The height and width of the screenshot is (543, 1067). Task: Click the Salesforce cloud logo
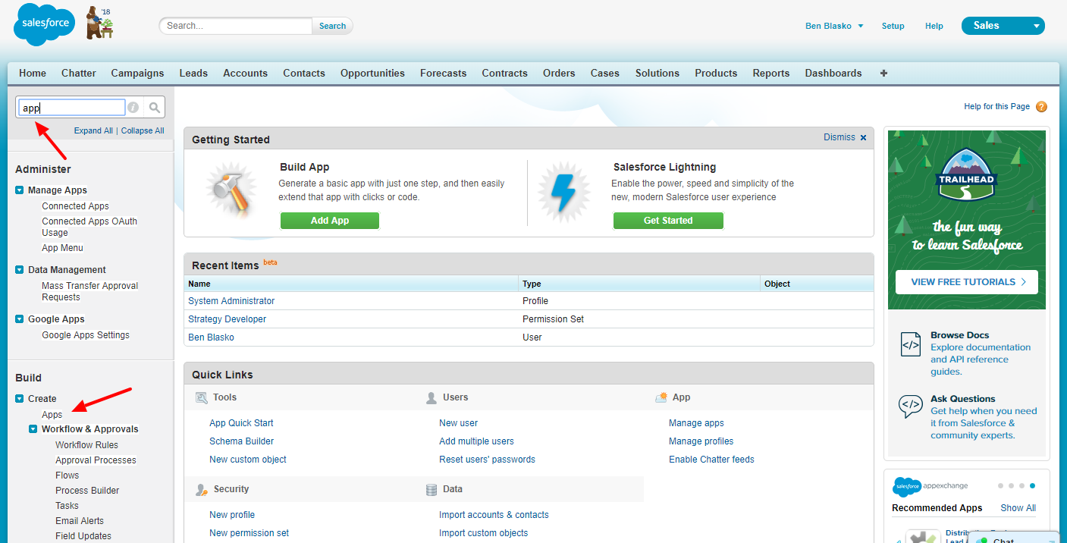45,24
